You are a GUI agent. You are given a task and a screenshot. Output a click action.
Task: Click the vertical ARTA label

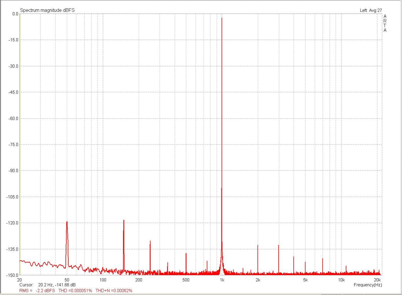(385, 23)
